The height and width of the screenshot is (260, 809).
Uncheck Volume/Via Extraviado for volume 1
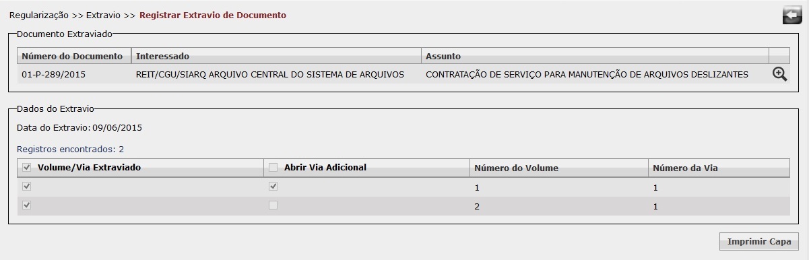pos(27,187)
